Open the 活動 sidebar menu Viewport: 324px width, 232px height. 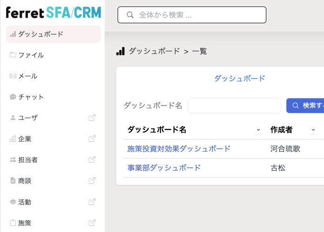53,202
